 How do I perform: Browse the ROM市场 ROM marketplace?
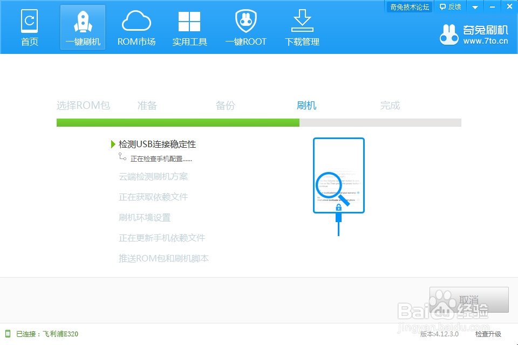click(137, 27)
